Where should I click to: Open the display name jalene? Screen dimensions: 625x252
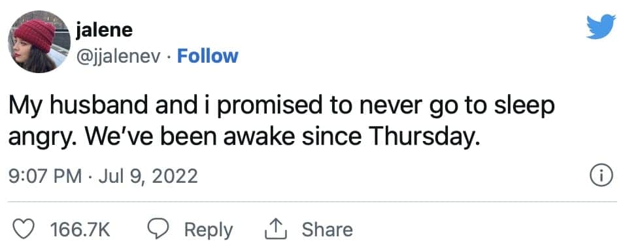click(x=104, y=30)
